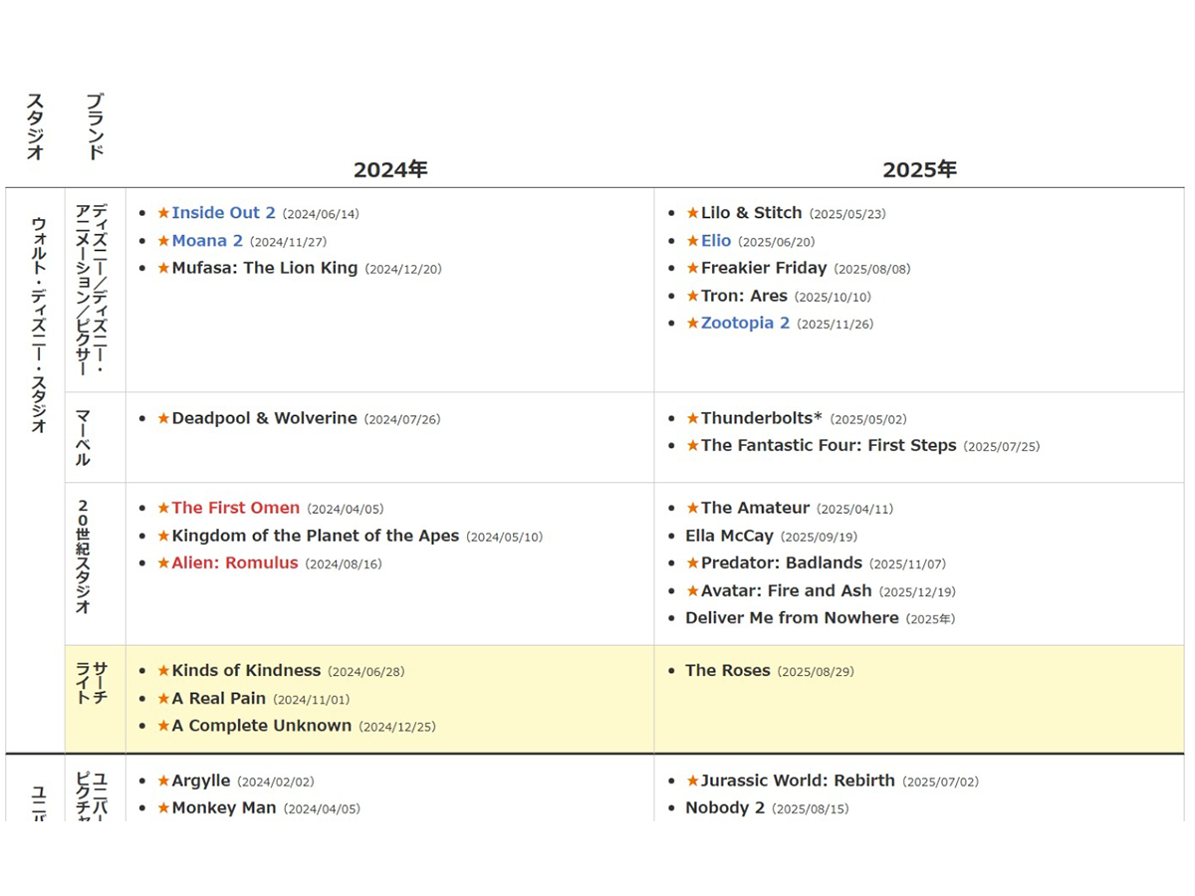Select the Freakier Friday entry

pos(764,269)
